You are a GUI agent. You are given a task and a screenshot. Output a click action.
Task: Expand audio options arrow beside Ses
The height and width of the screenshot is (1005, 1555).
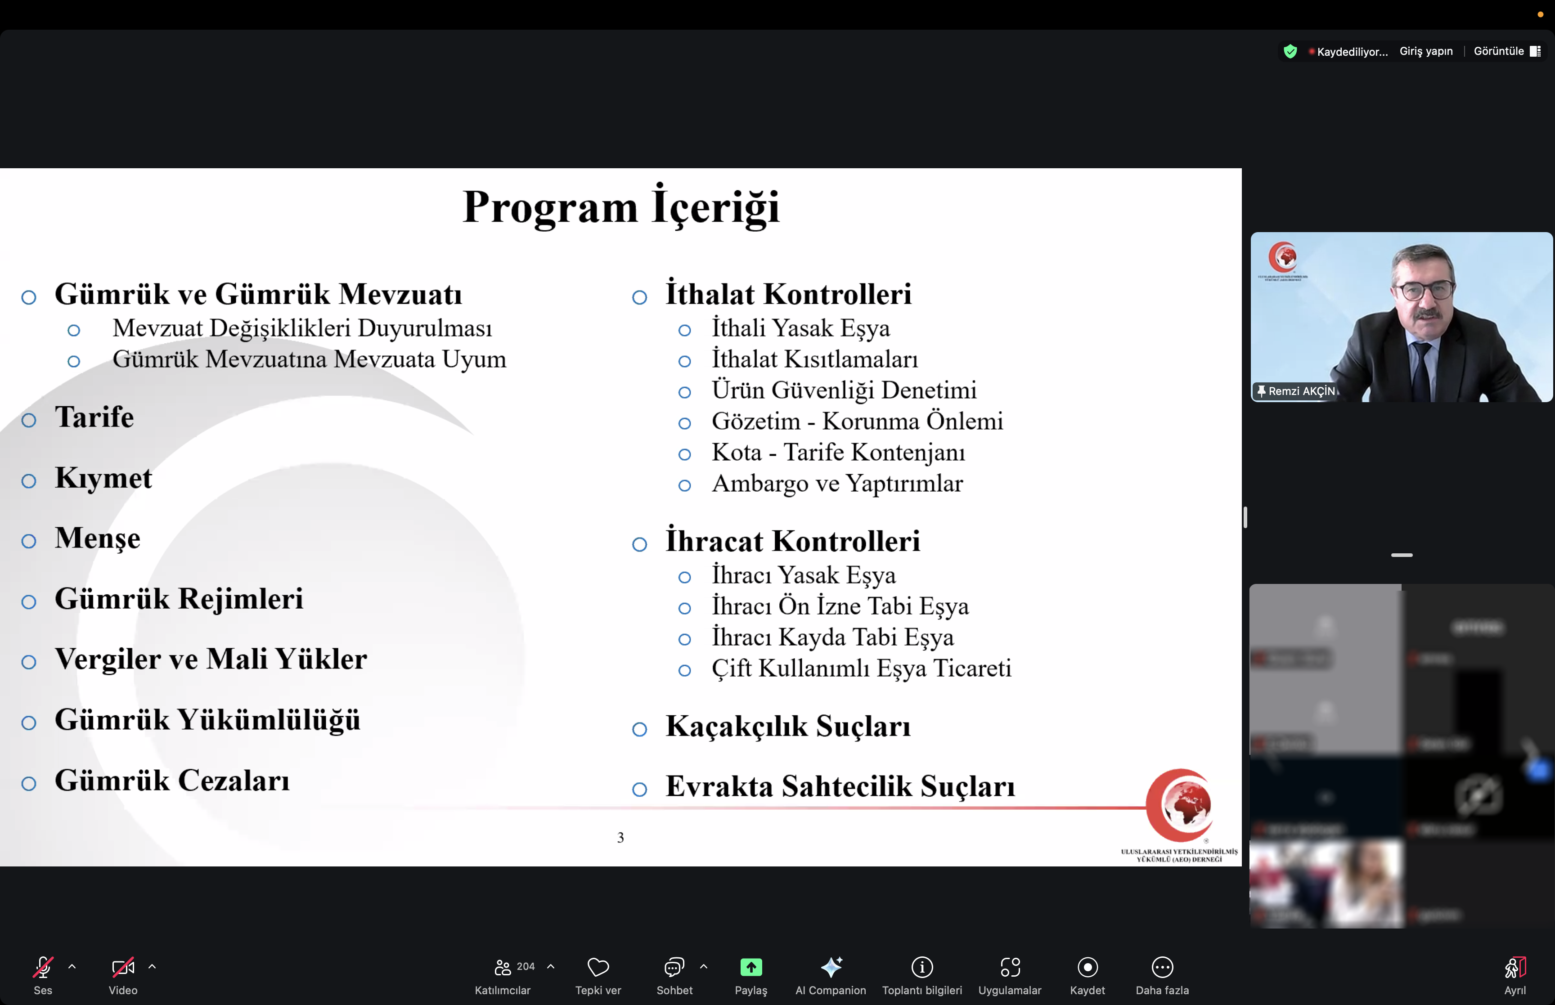click(72, 966)
